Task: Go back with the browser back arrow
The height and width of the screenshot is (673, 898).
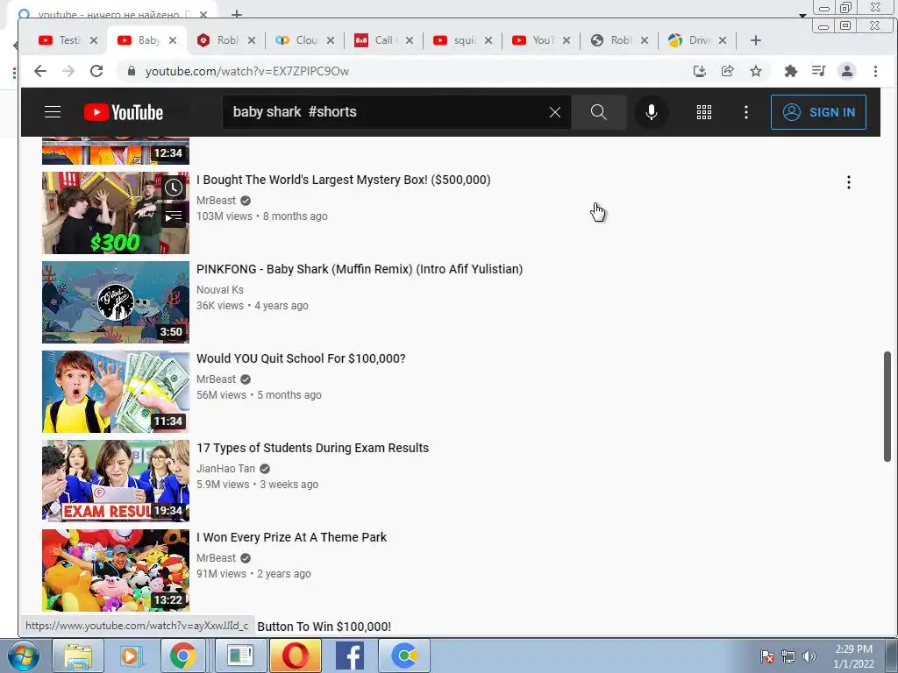Action: 39,71
